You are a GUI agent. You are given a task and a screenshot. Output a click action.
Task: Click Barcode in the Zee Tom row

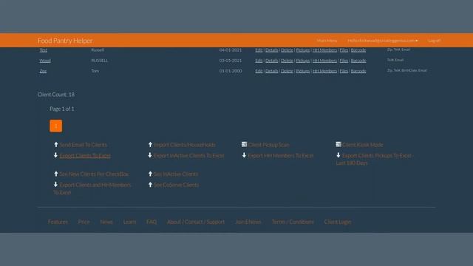tap(358, 71)
